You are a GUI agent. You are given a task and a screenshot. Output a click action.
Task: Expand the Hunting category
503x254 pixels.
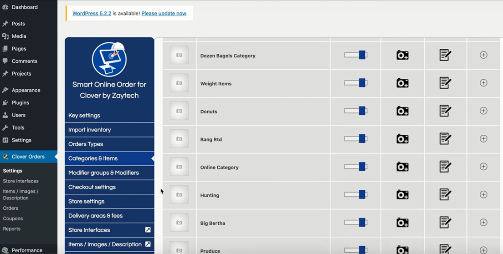click(483, 194)
